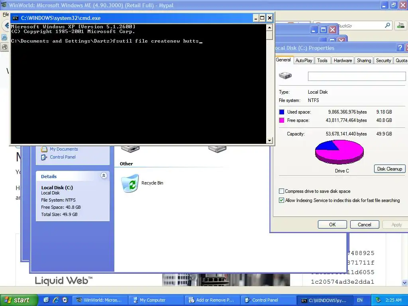Click the cmd window scroll up arrow
Screen dimensions: 408x306
tap(270, 27)
